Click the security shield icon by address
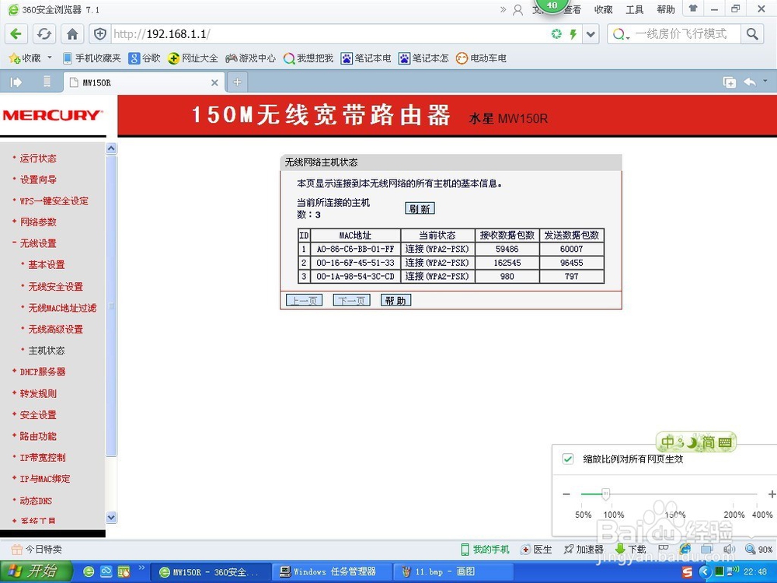The image size is (777, 583). tap(100, 33)
